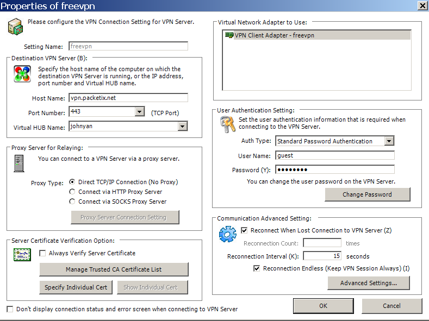This screenshot has width=429, height=321.
Task: Click the network adapter card icon
Action: [229, 35]
